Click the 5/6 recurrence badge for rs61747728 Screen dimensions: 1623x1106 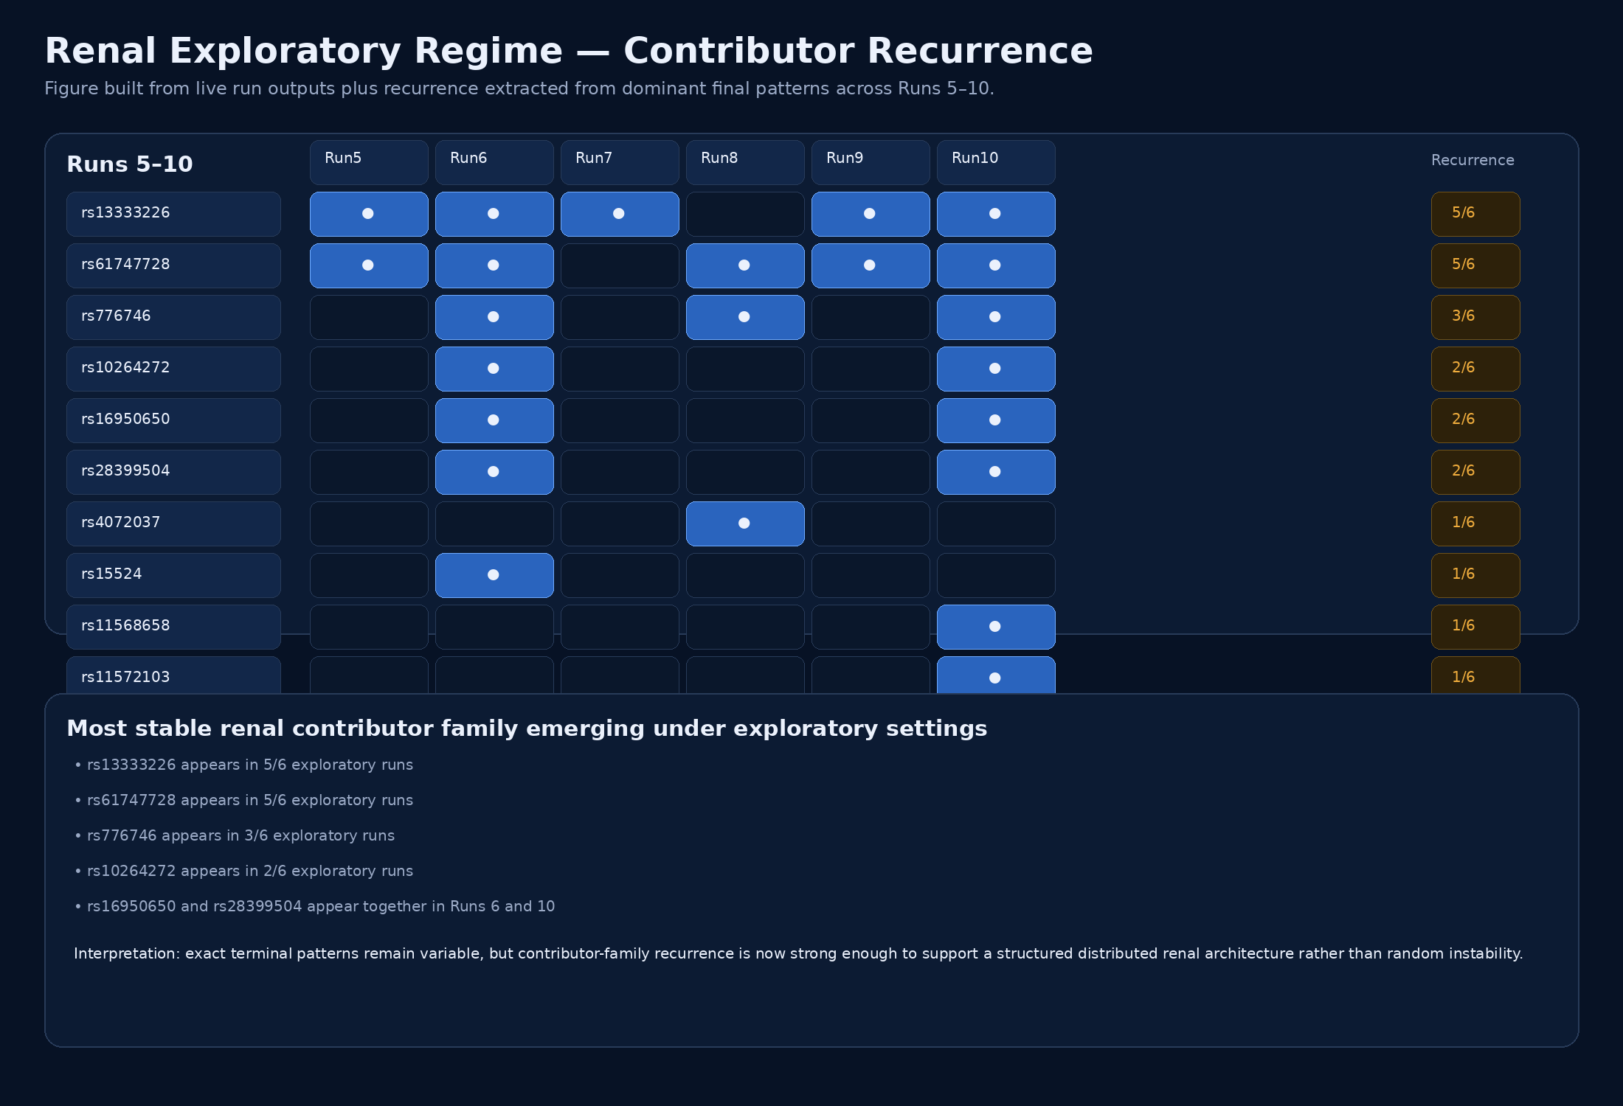(1475, 265)
